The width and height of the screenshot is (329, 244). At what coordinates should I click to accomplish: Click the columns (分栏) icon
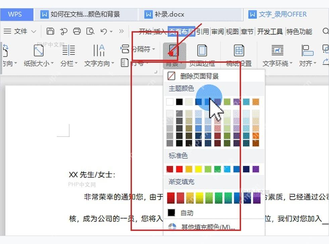[x=68, y=50]
